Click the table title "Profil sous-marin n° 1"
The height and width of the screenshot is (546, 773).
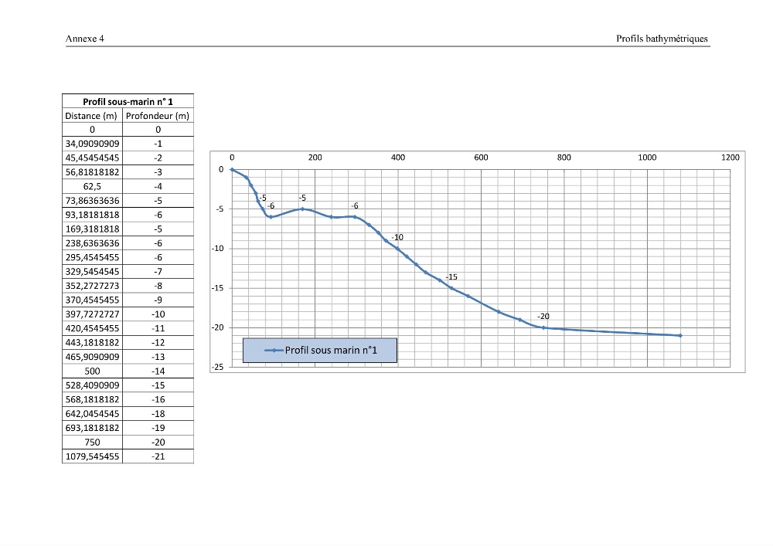[128, 101]
